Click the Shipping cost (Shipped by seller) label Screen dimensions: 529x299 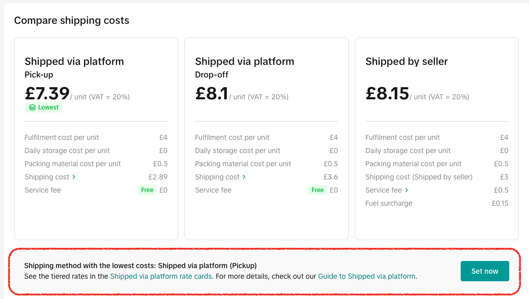pyautogui.click(x=419, y=177)
